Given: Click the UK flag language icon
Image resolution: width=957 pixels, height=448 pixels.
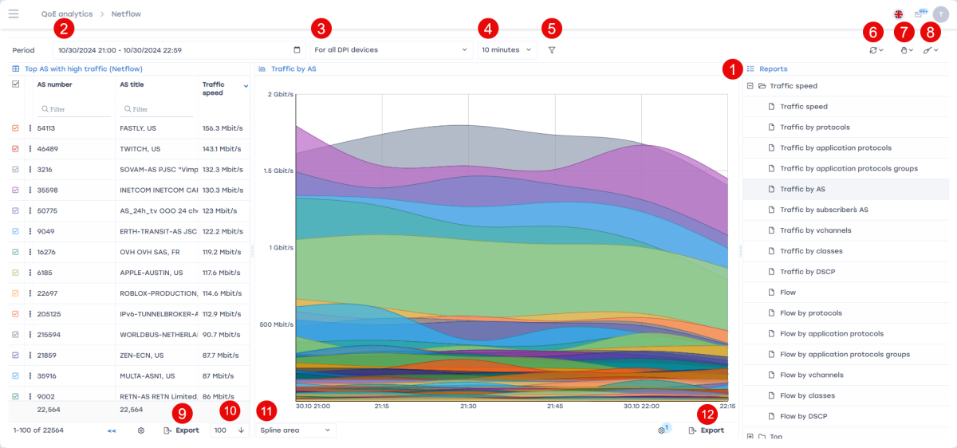Looking at the screenshot, I should pos(898,14).
